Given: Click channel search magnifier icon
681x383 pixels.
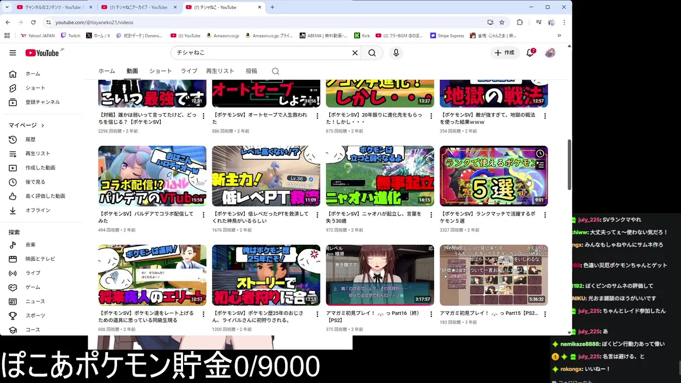Looking at the screenshot, I should (275, 71).
